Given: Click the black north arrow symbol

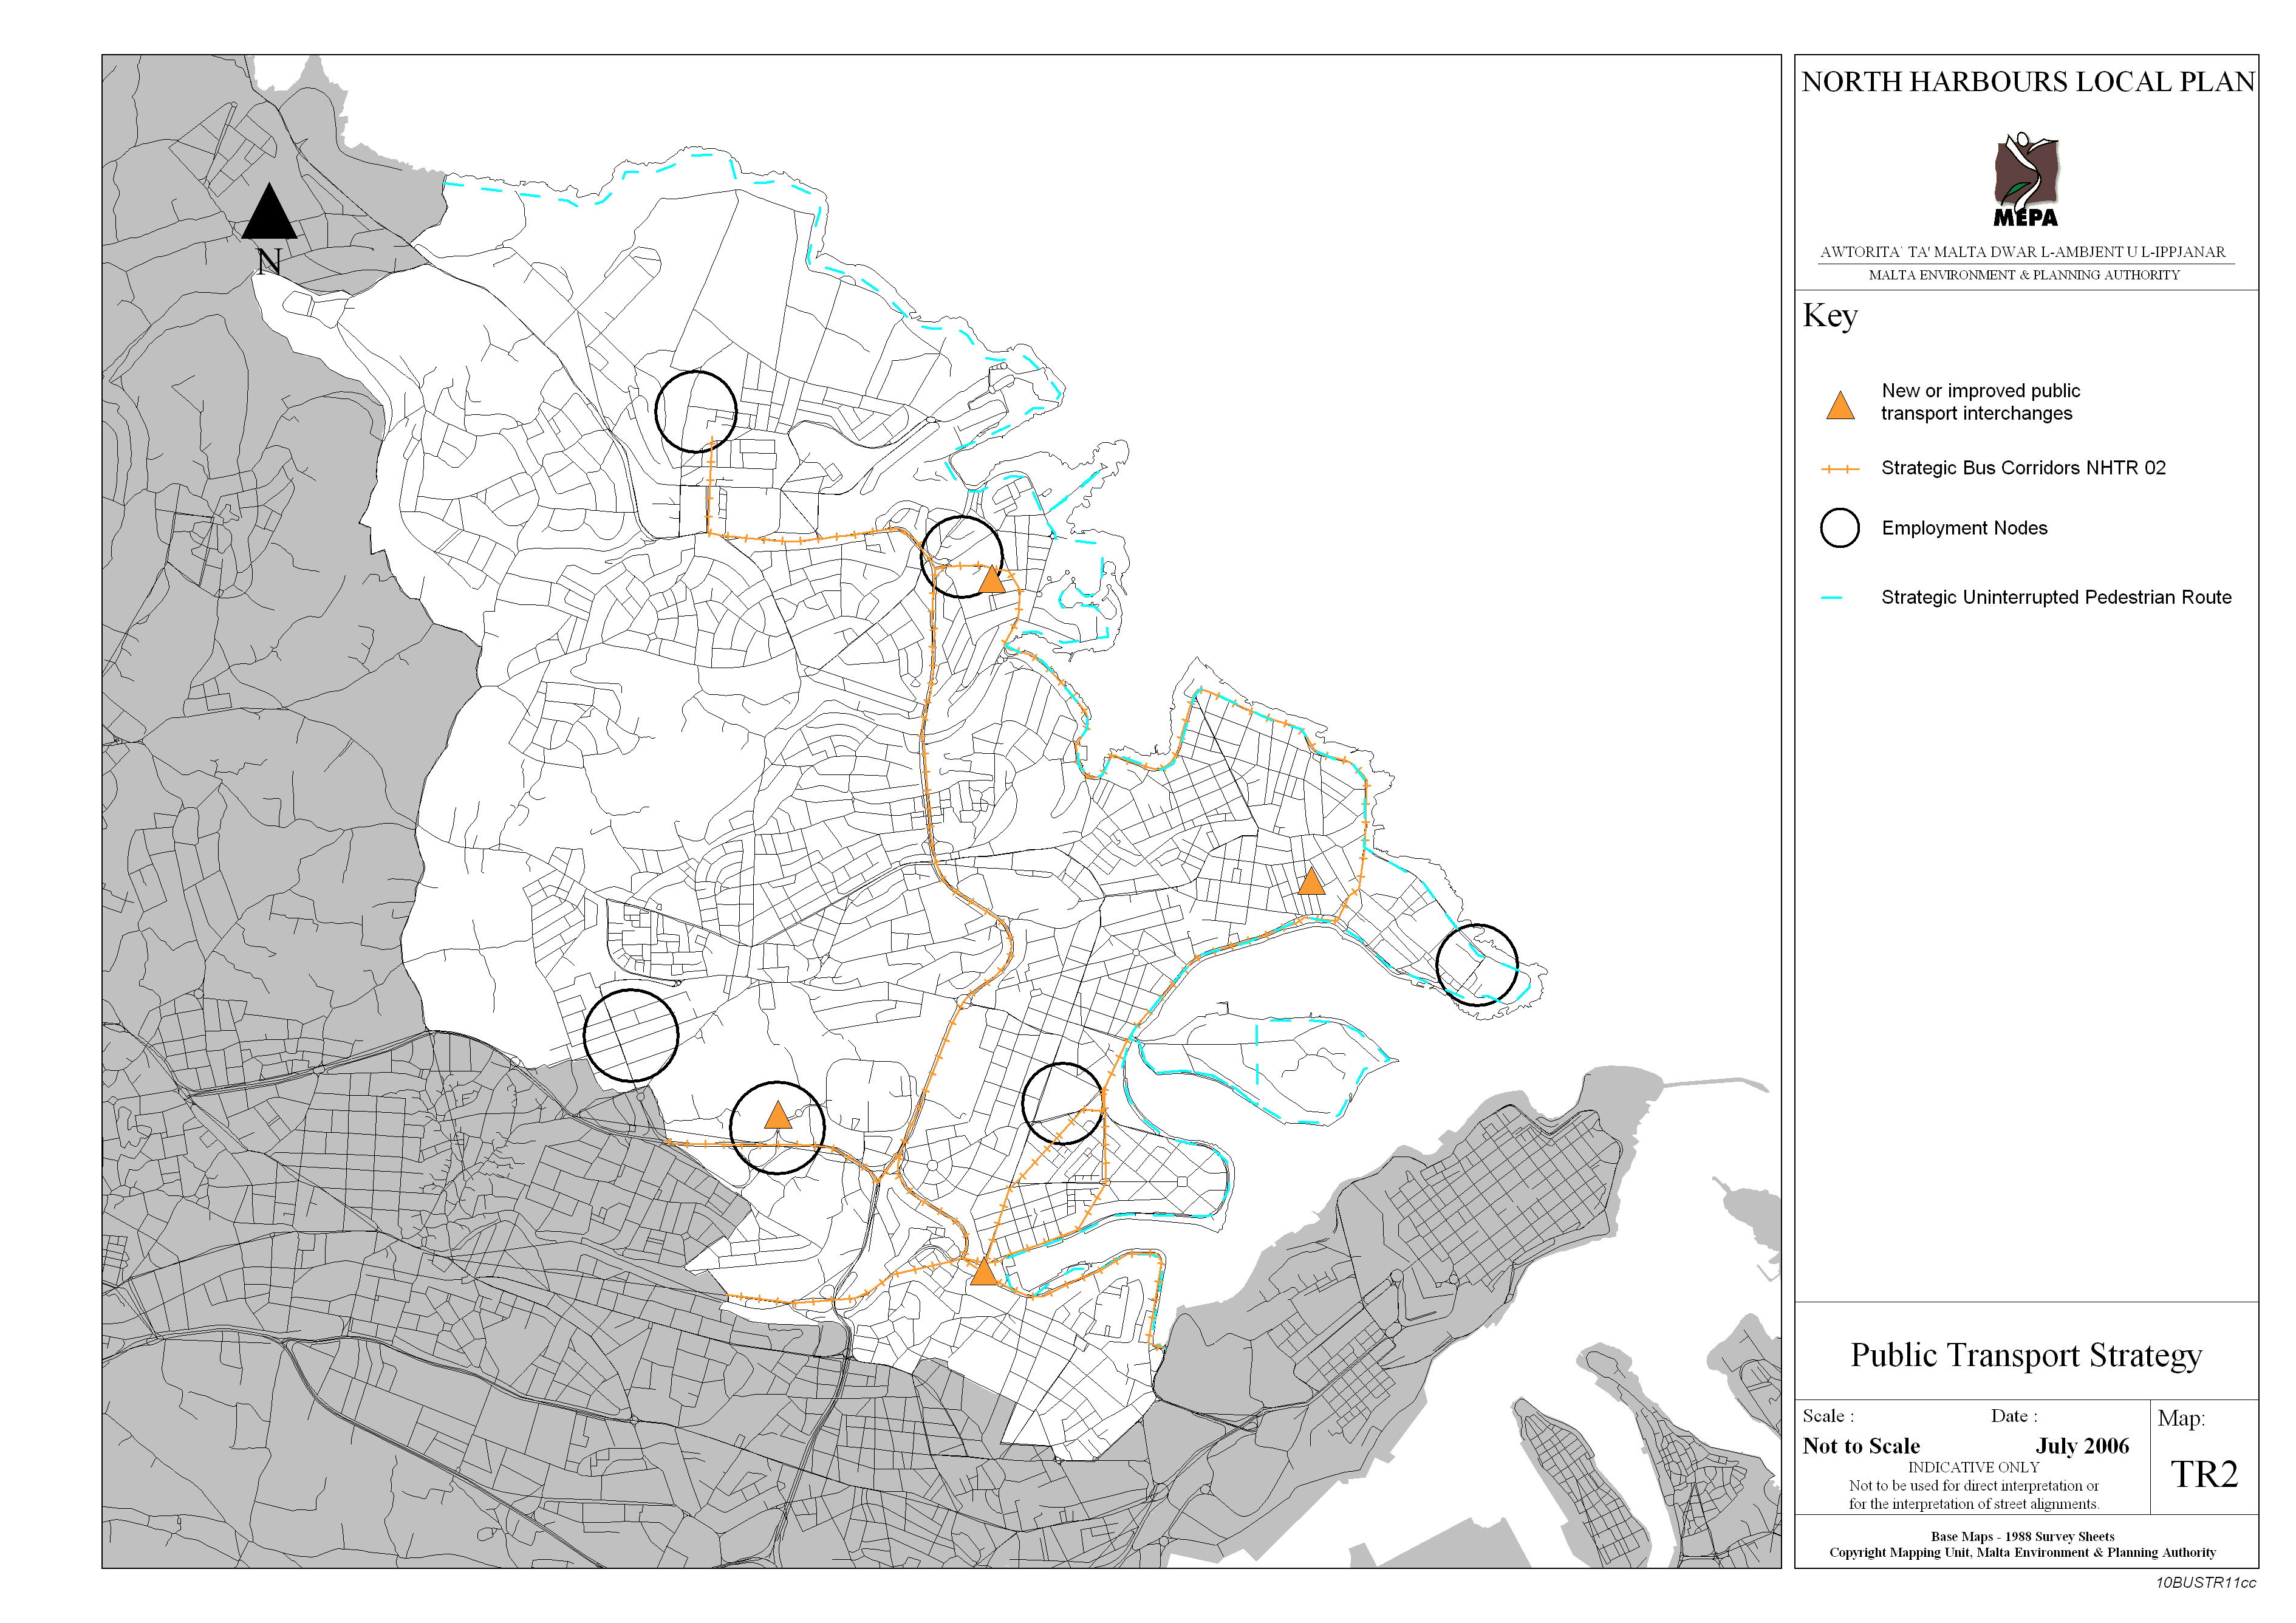Looking at the screenshot, I should pyautogui.click(x=269, y=211).
